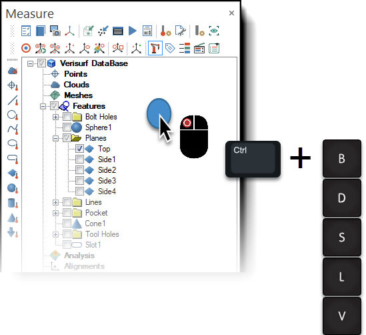Click the robot arm device icon
This screenshot has width=366, height=335.
155,48
